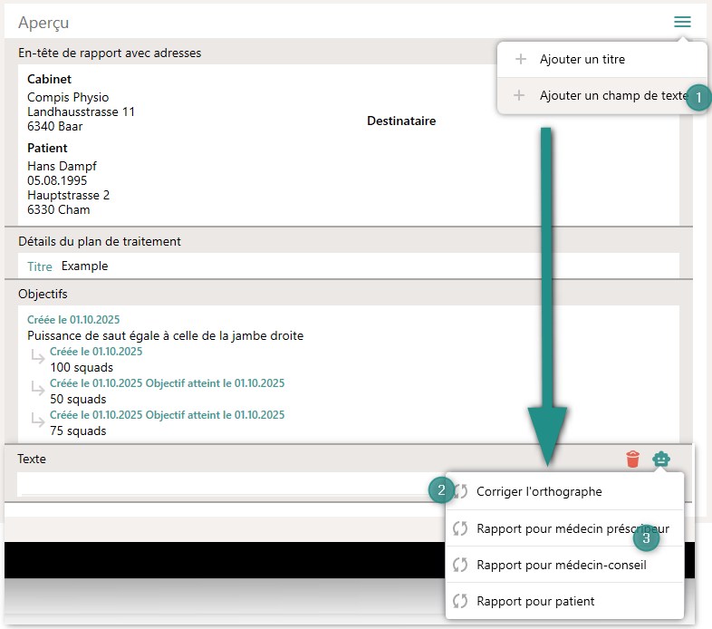Select Corriger l'orthographe option
Image resolution: width=712 pixels, height=629 pixels.
pyautogui.click(x=539, y=491)
